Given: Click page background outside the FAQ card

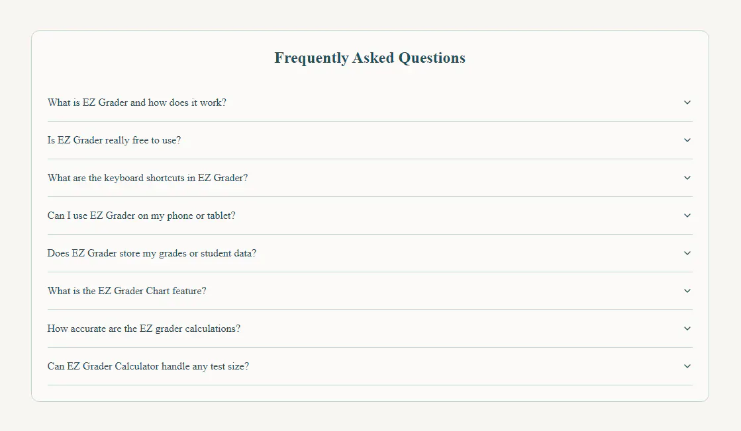Looking at the screenshot, I should point(370,417).
